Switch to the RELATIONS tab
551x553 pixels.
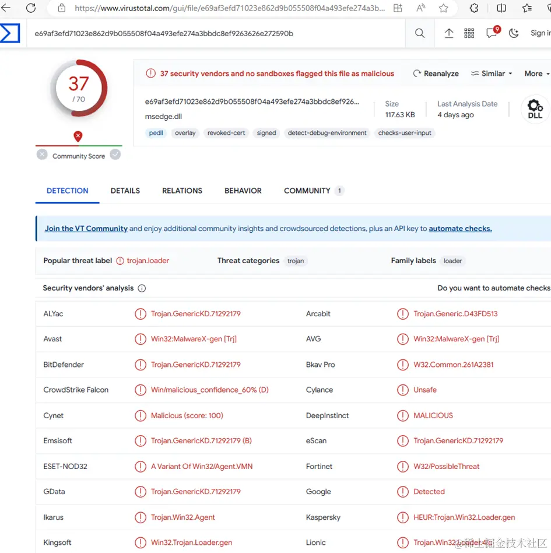[183, 191]
